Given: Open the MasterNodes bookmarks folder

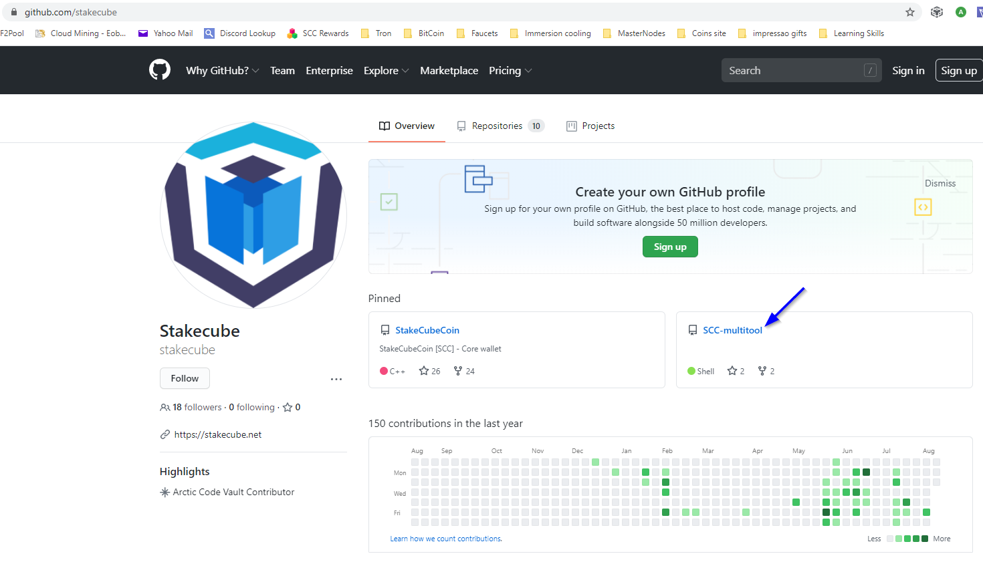Looking at the screenshot, I should 634,33.
